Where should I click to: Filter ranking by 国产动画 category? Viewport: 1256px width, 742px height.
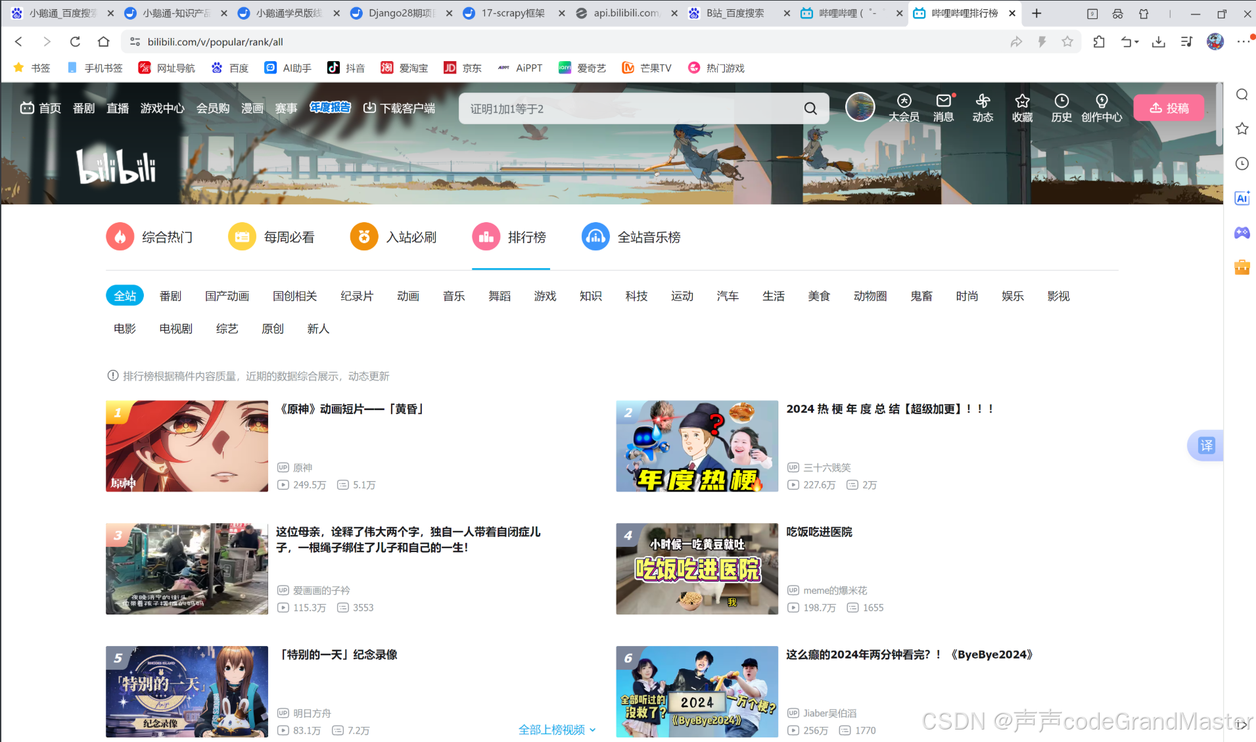[227, 296]
